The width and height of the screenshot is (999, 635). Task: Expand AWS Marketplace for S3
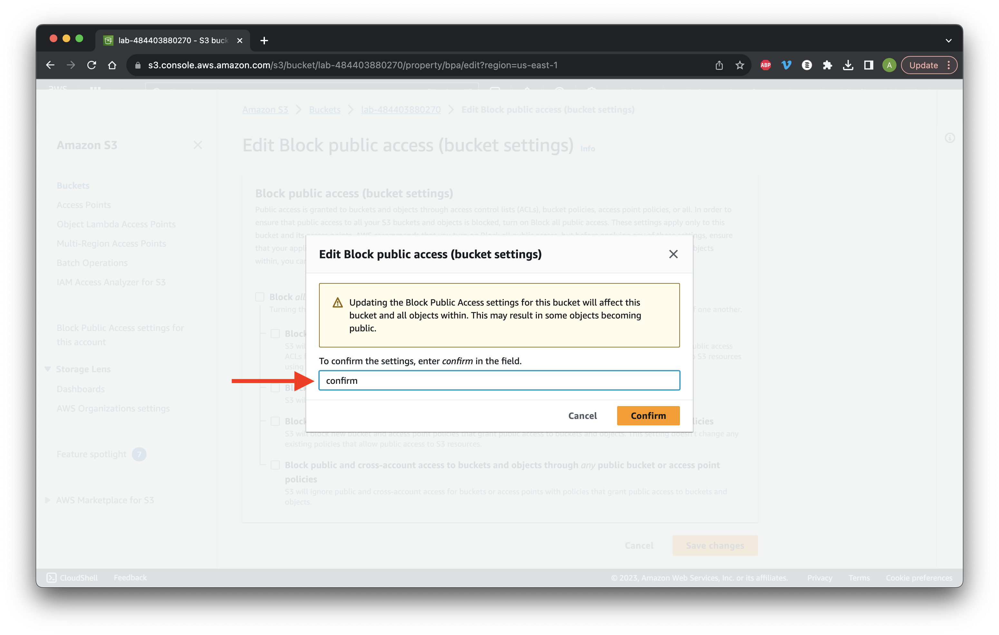(48, 500)
